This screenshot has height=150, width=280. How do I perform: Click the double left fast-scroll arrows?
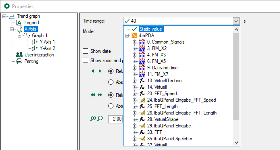tap(93, 95)
